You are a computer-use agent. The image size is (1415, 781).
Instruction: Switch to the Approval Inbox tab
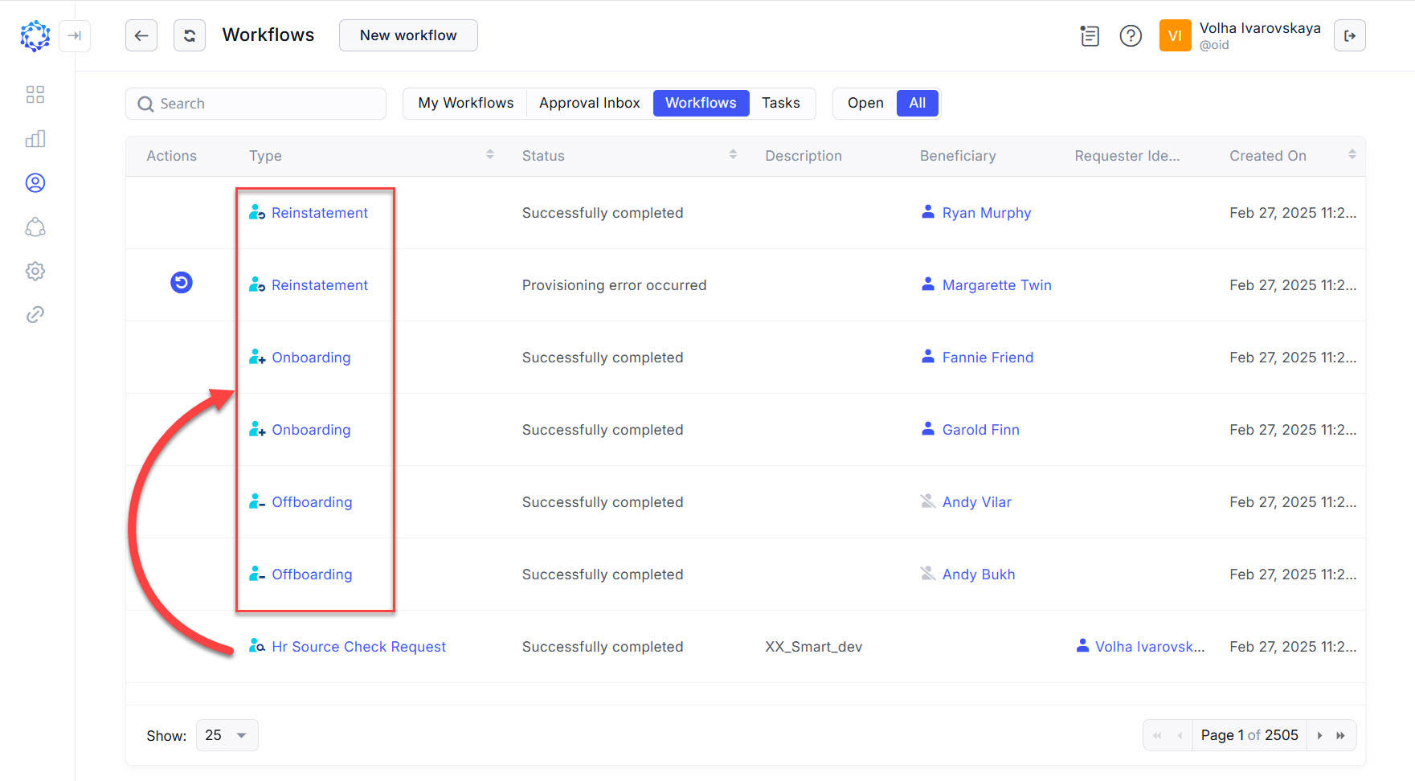pyautogui.click(x=589, y=103)
